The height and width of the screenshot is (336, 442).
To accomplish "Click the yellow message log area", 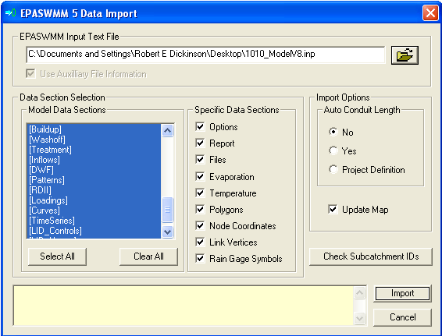I will point(184,306).
